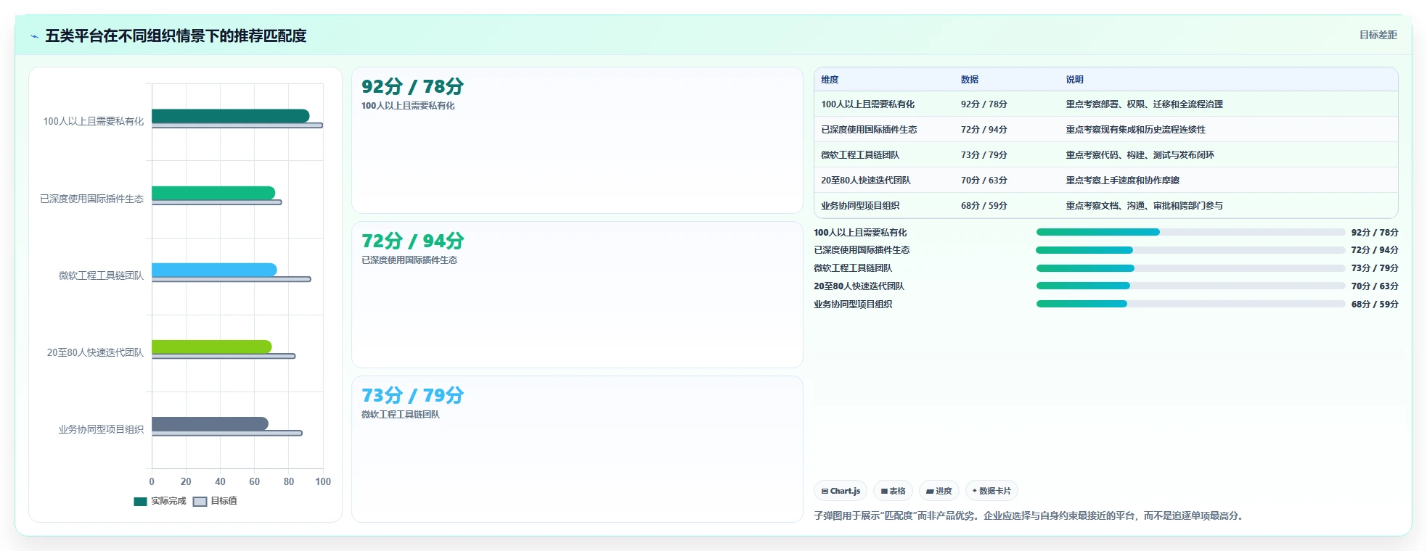
Task: Click the blue bar for 微软工程工具链团队
Action: 214,270
